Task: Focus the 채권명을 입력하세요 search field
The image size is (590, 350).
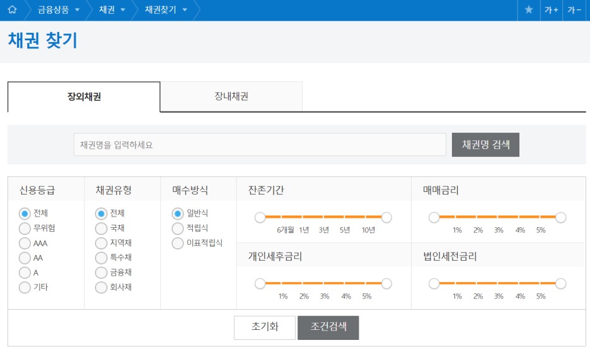Action: (x=260, y=145)
